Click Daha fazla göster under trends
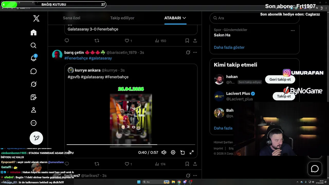 (229, 47)
